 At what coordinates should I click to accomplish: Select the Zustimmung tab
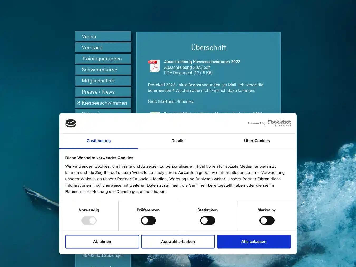[99, 141]
